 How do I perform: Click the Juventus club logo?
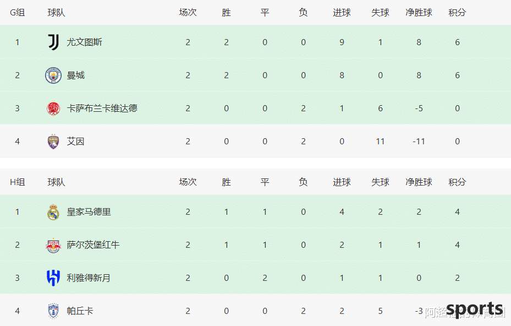click(53, 42)
